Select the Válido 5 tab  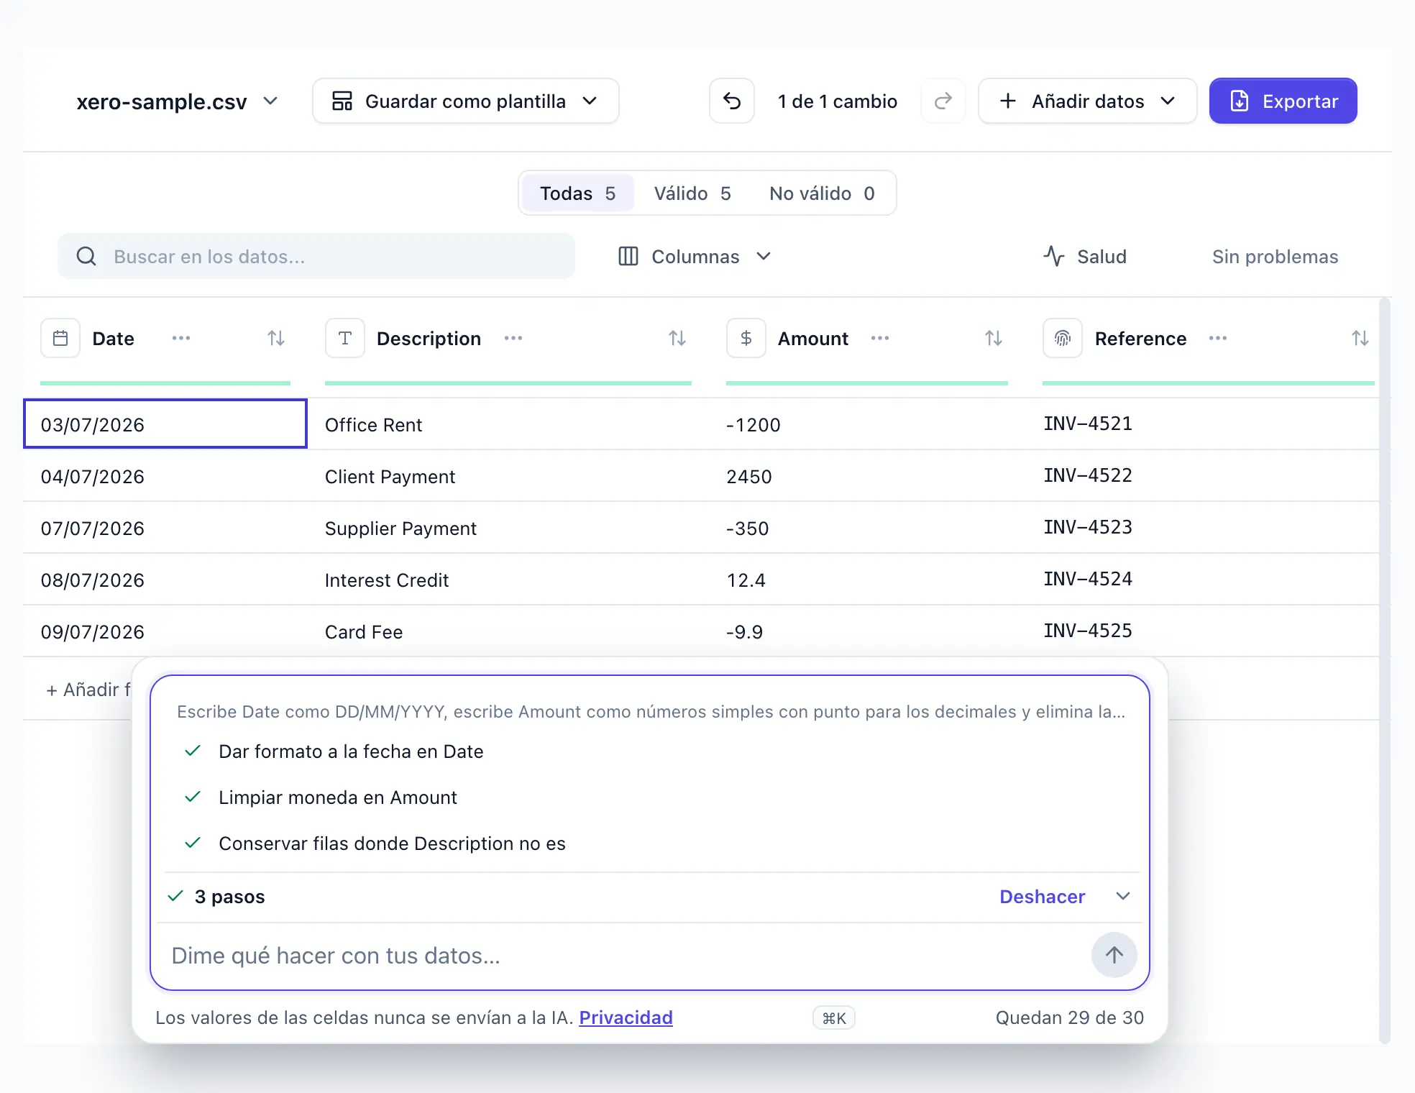692,193
